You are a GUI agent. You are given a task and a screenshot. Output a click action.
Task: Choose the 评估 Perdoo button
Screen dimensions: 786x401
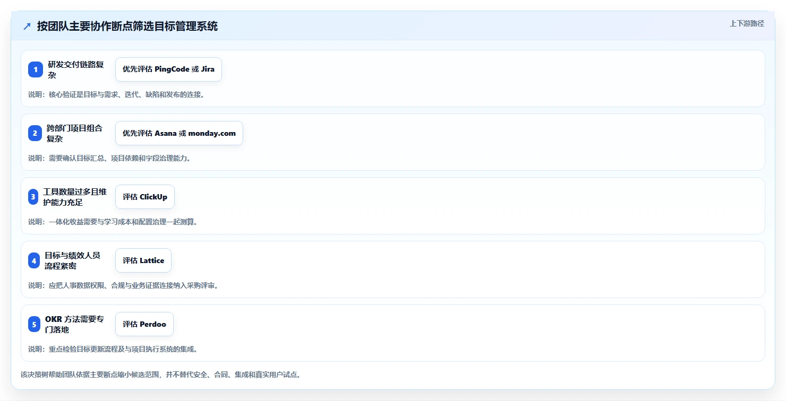click(144, 324)
